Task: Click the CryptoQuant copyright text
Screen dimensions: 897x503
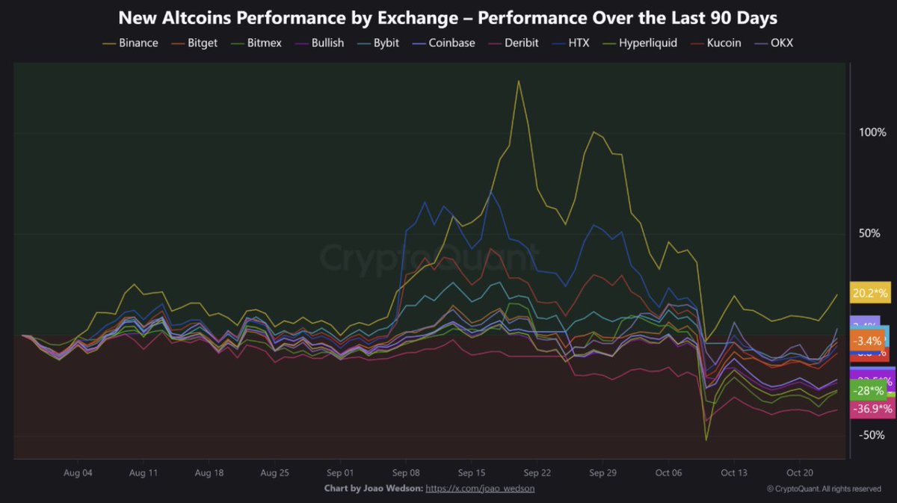Action: tap(824, 489)
